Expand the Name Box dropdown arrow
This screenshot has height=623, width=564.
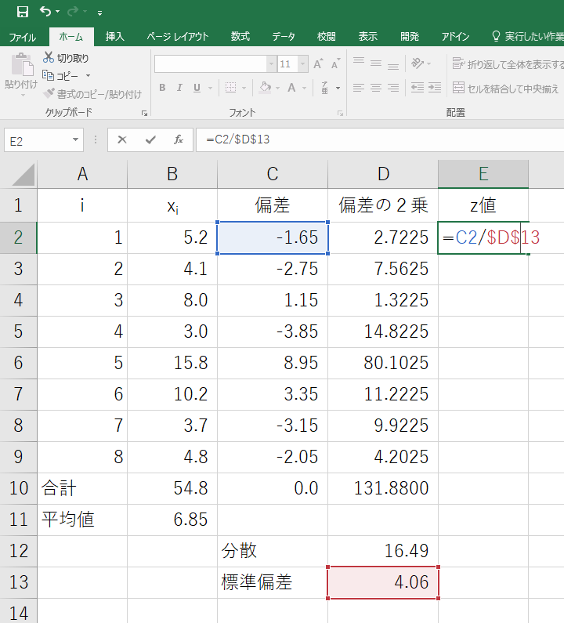[75, 139]
